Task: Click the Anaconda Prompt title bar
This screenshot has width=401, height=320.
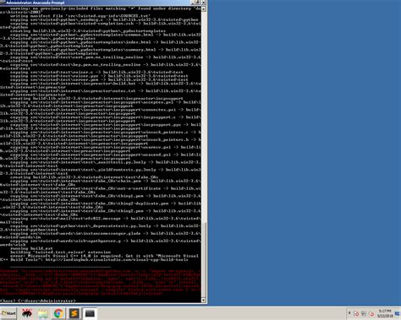Action: coord(96,3)
